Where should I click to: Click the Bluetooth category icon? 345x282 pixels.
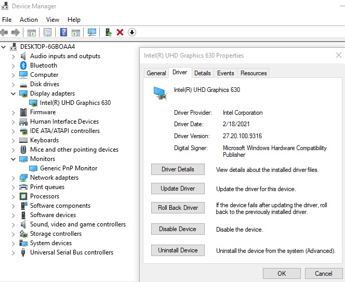(x=23, y=65)
